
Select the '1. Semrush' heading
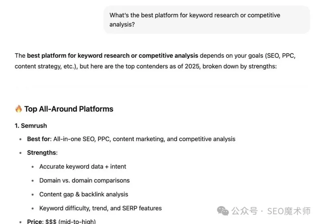[x=31, y=126]
